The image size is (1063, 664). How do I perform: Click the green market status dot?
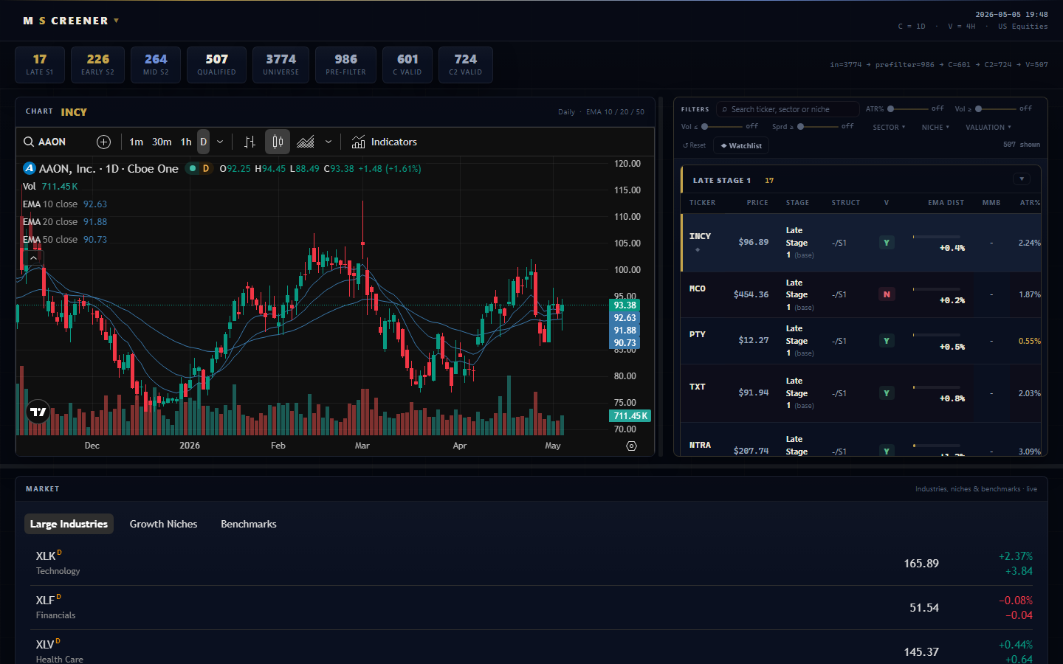(x=193, y=168)
